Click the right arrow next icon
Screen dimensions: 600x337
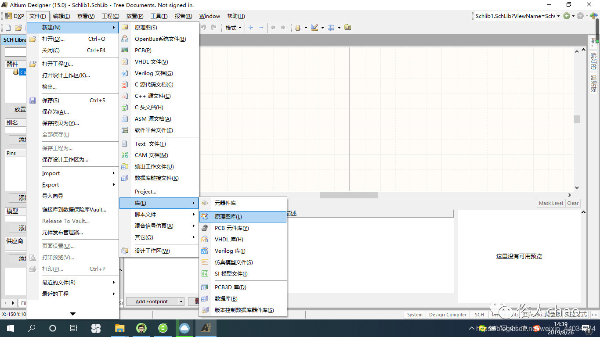pyautogui.click(x=283, y=28)
